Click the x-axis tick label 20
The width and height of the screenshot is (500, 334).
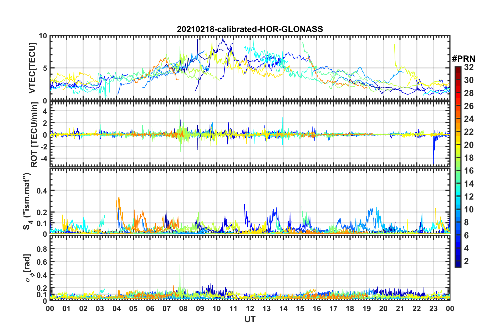click(383, 309)
